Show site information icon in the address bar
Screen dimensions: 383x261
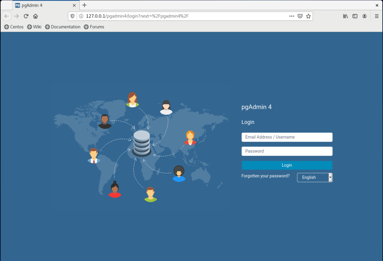[x=81, y=16]
